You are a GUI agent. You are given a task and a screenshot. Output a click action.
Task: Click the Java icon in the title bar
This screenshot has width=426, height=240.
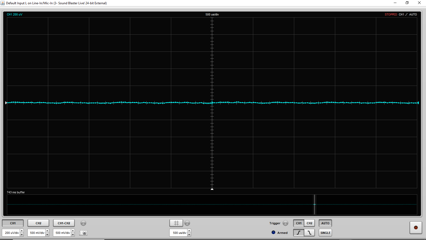(x=3, y=3)
